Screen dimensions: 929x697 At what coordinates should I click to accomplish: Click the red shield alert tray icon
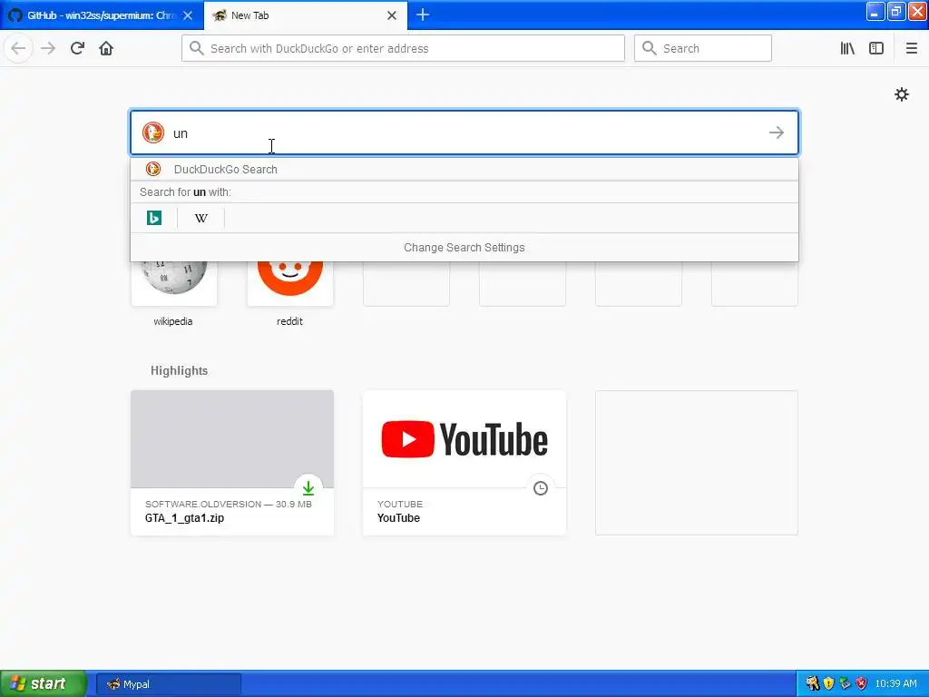click(x=861, y=683)
